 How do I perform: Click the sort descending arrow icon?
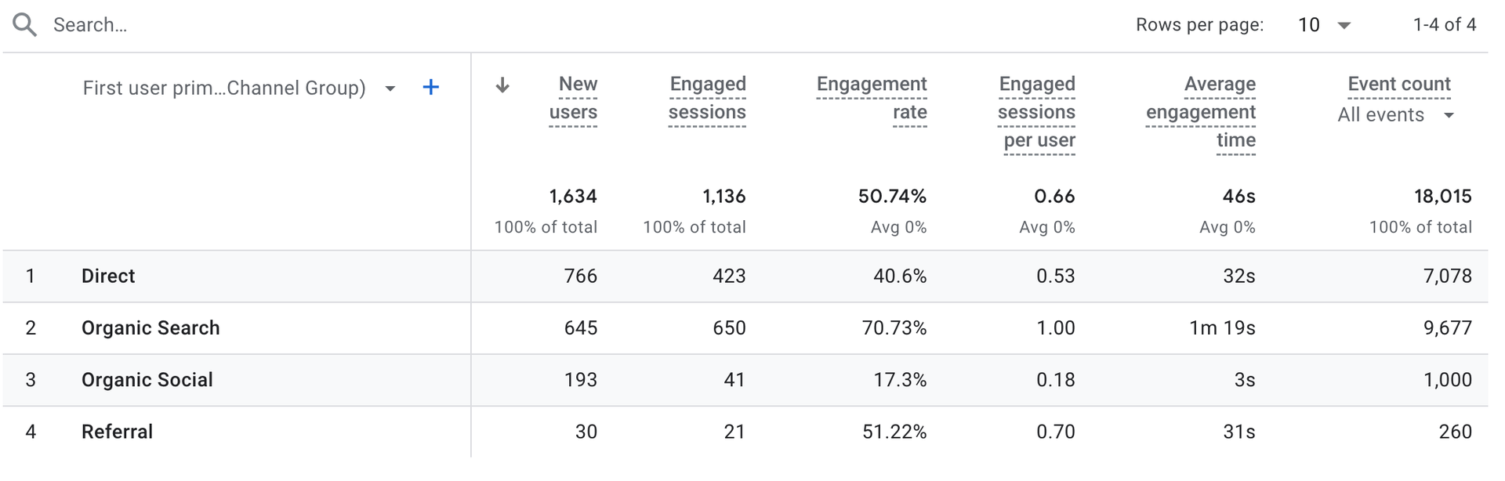502,85
